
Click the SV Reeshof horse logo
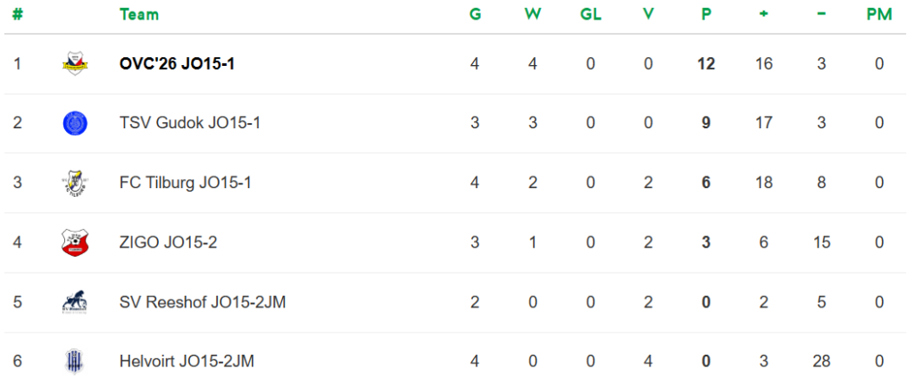tap(75, 302)
